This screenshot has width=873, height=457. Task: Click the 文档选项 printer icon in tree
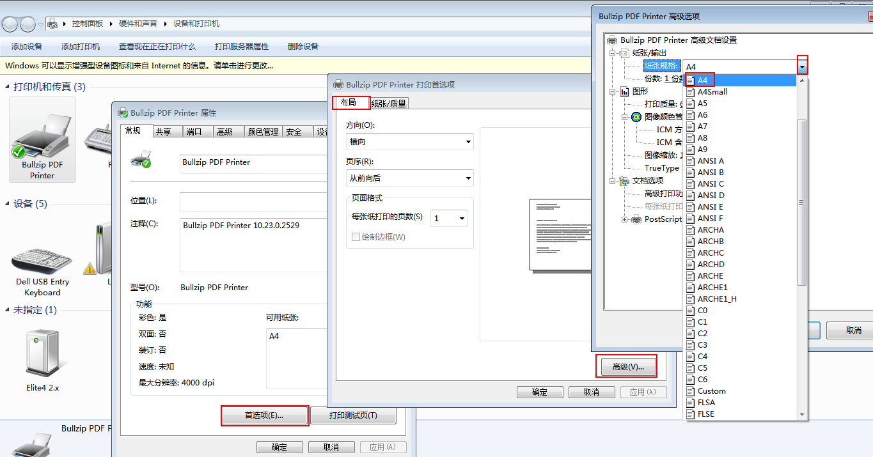coord(625,181)
